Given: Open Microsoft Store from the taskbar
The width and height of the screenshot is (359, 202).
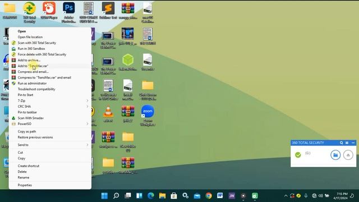Looking at the screenshot, I should pos(174,196).
